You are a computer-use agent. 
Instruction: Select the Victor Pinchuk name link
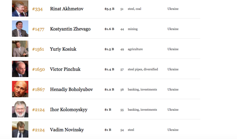(x=65, y=69)
